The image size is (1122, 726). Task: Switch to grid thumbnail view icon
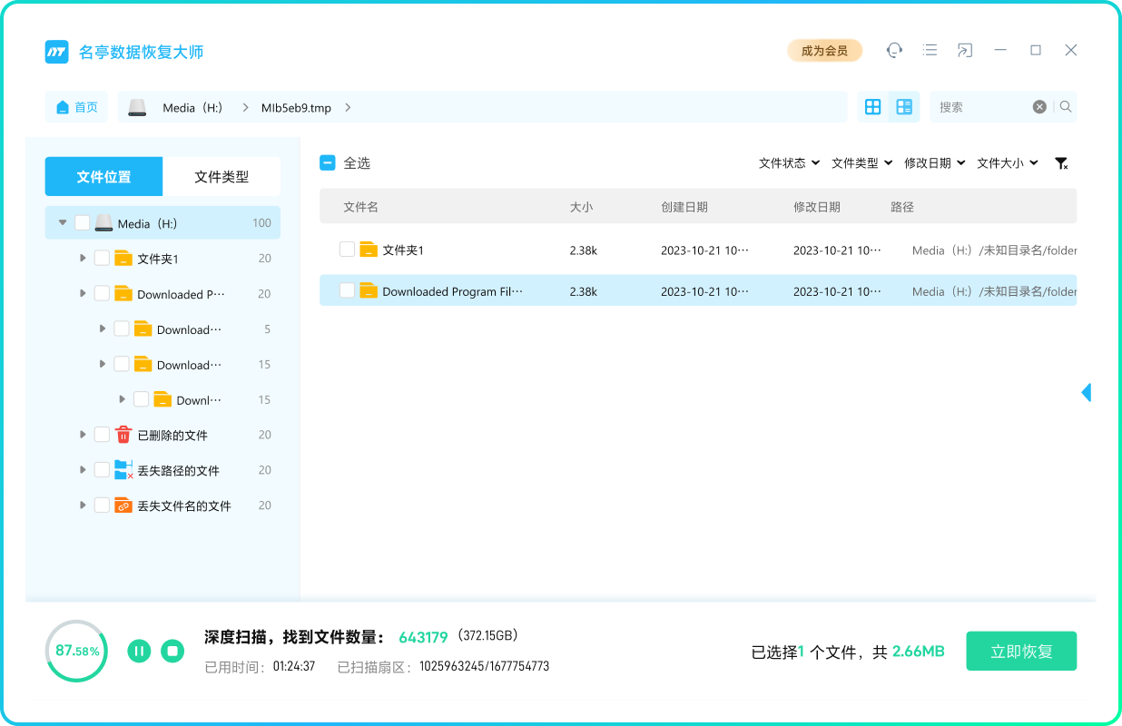pos(872,107)
